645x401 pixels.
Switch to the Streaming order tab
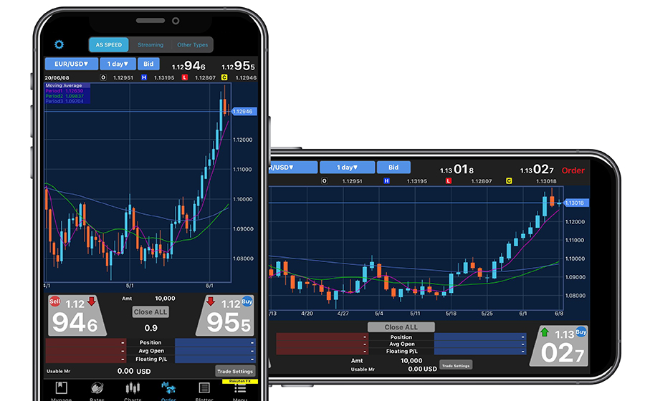tap(150, 45)
